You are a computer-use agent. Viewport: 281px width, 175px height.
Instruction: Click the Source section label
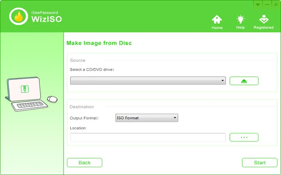point(78,61)
